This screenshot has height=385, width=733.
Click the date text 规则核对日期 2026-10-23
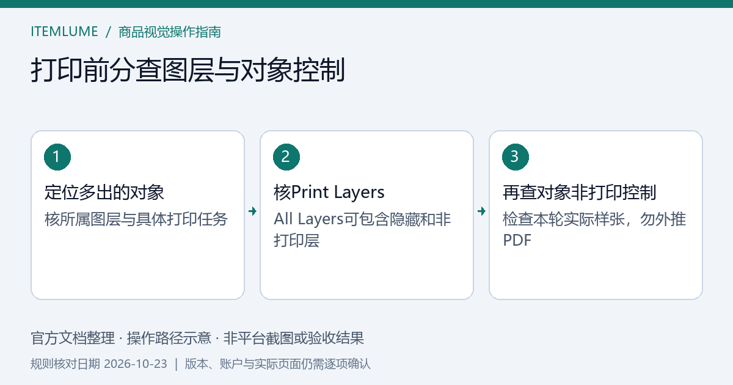click(x=99, y=364)
